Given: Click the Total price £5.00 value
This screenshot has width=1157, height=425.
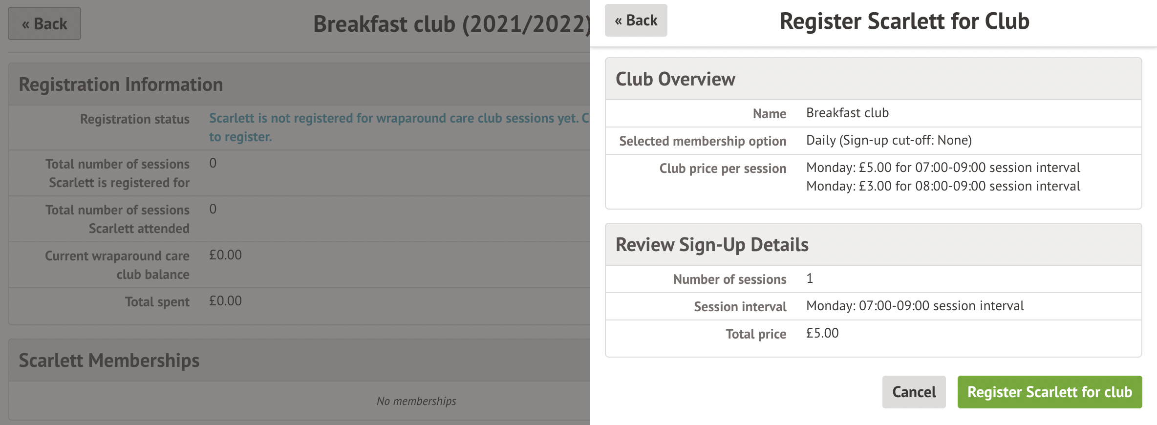Looking at the screenshot, I should [x=822, y=333].
